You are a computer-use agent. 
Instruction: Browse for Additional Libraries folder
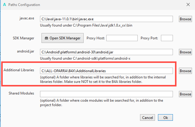click(x=185, y=71)
